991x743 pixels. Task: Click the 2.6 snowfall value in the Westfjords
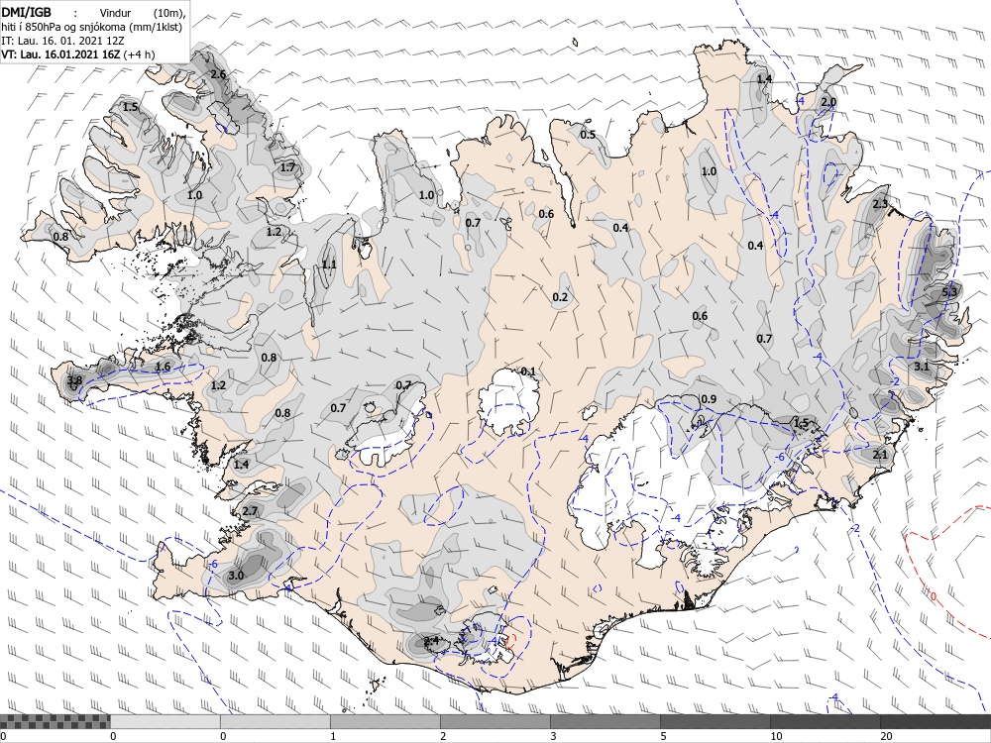pos(218,74)
